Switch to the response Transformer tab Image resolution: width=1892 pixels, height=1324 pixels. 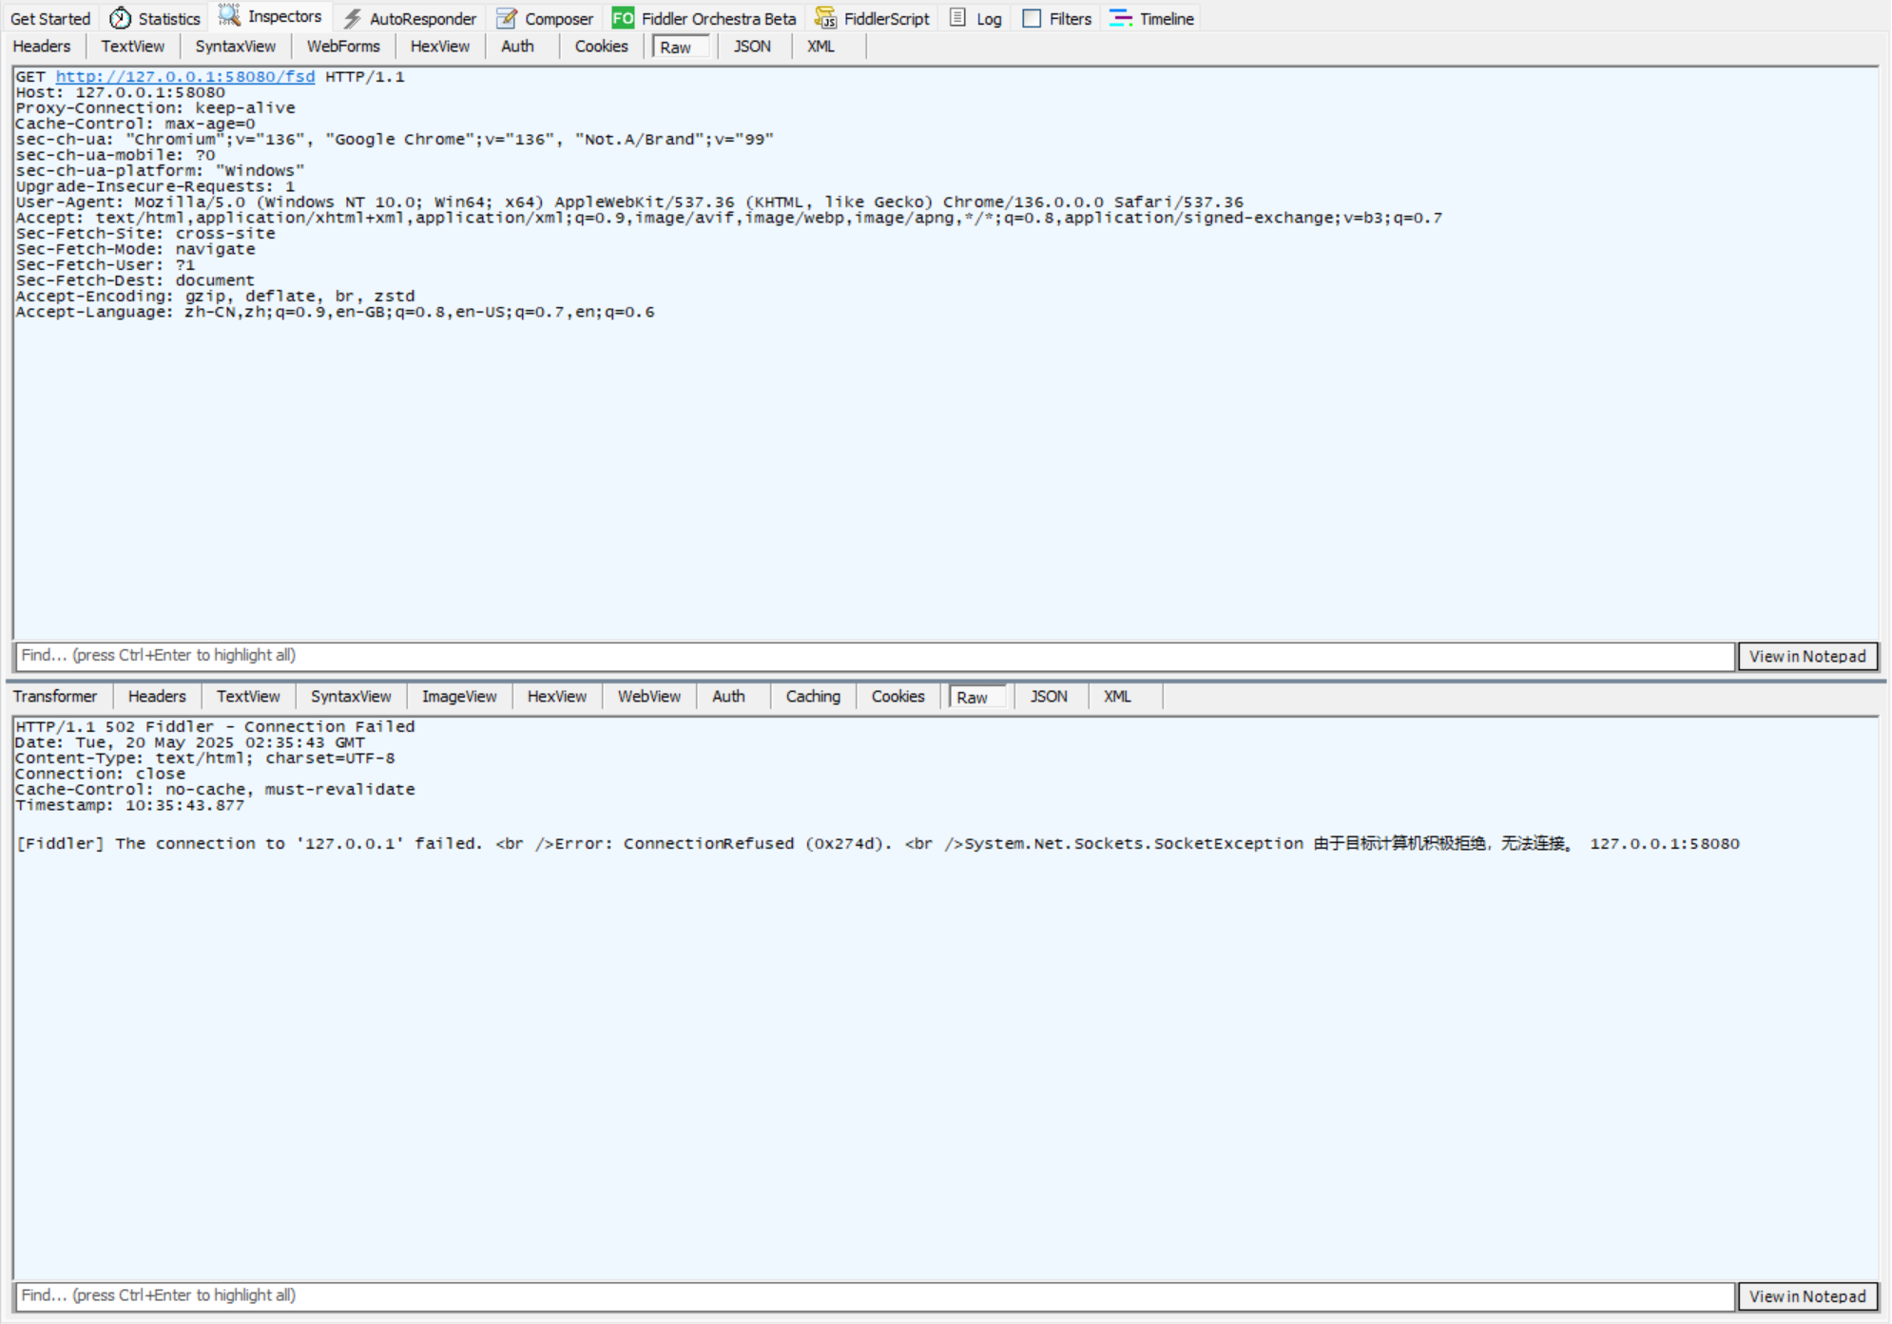[55, 697]
